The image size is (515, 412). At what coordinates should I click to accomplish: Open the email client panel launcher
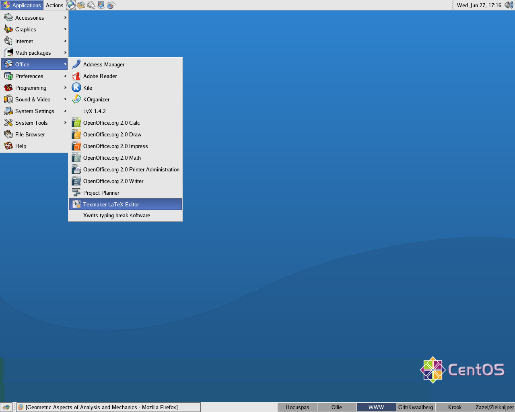pos(81,5)
